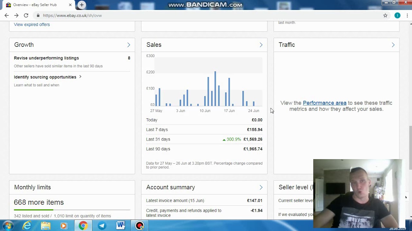This screenshot has height=231, width=412.
Task: Click the underperforming listings count 8
Action: [x=129, y=58]
